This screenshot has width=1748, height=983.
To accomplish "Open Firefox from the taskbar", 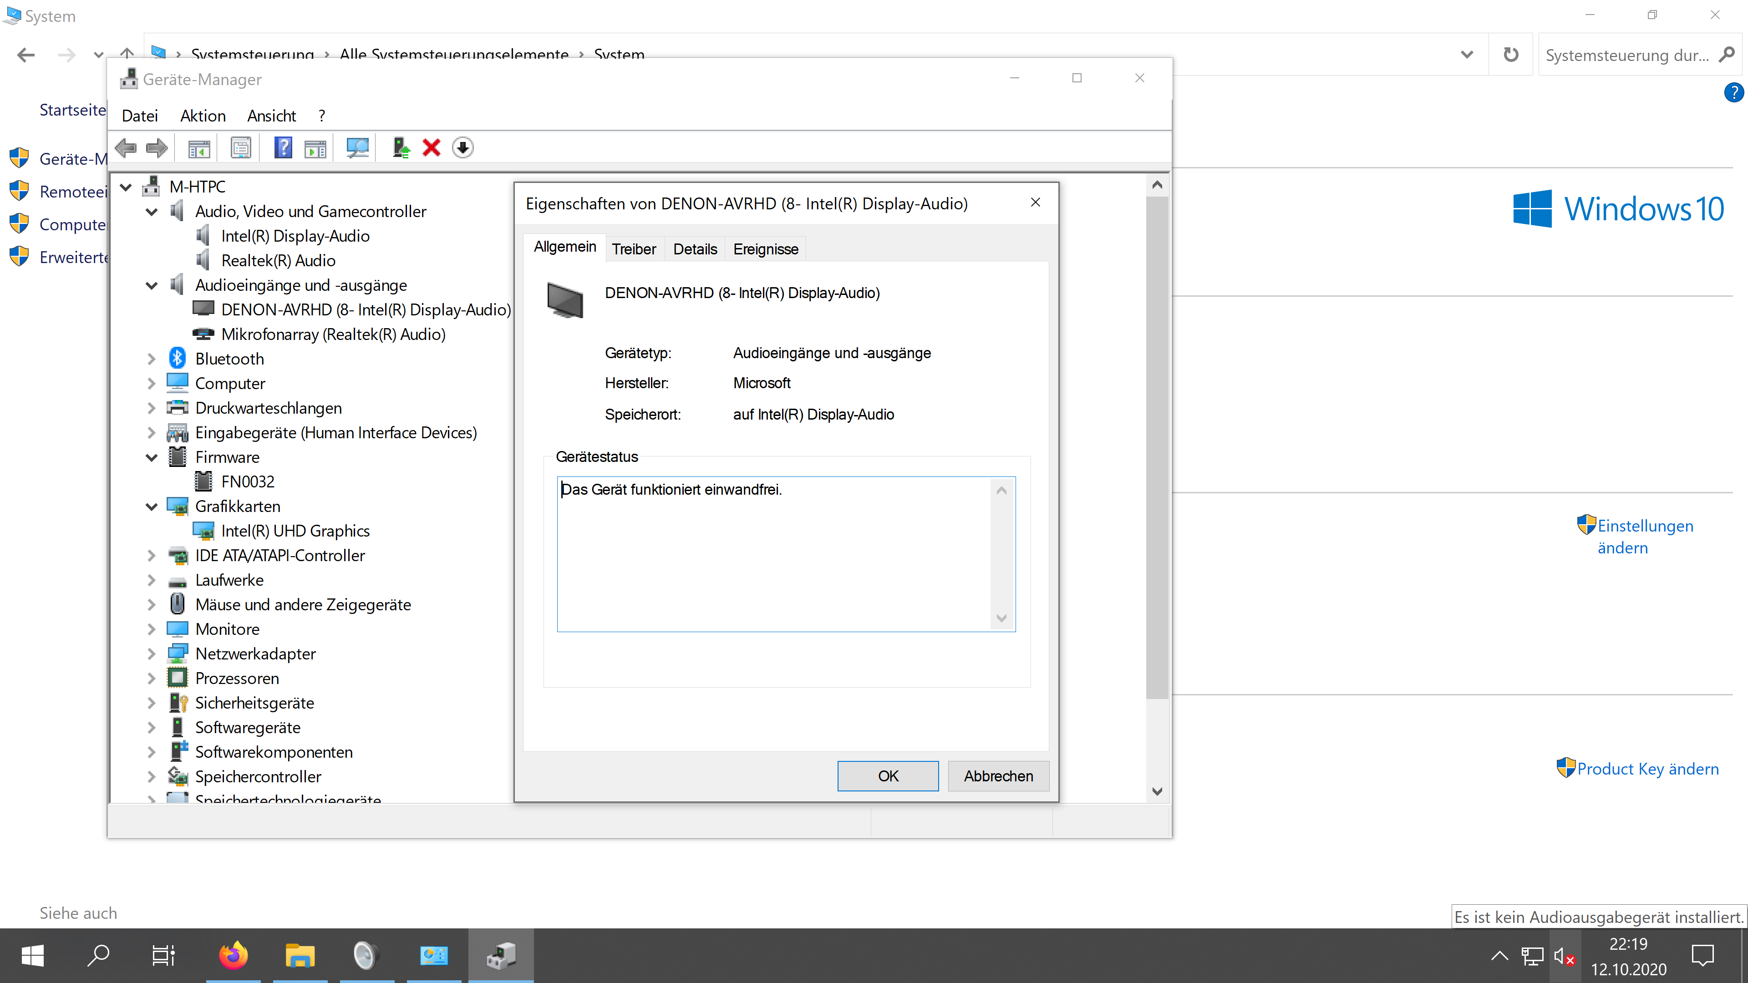I will 234,955.
